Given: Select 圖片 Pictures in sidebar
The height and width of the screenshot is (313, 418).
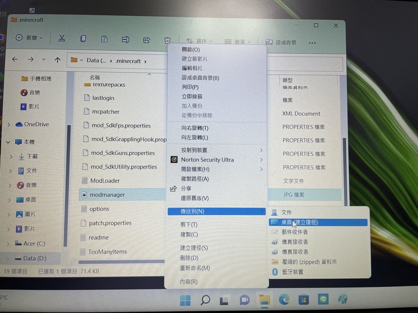Looking at the screenshot, I should point(26,214).
